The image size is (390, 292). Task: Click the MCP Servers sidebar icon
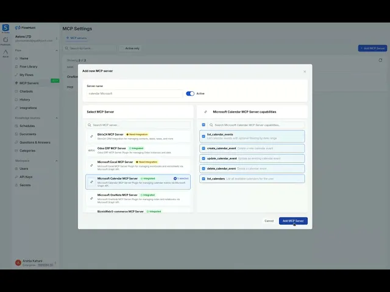[16, 83]
